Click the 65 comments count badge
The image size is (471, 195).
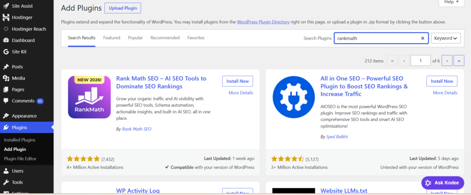(x=40, y=101)
